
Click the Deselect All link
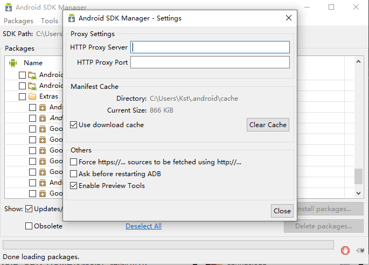tap(143, 226)
